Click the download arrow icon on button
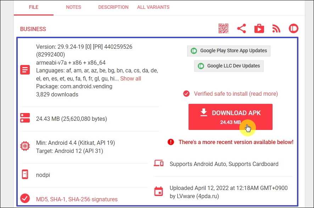 point(204,112)
